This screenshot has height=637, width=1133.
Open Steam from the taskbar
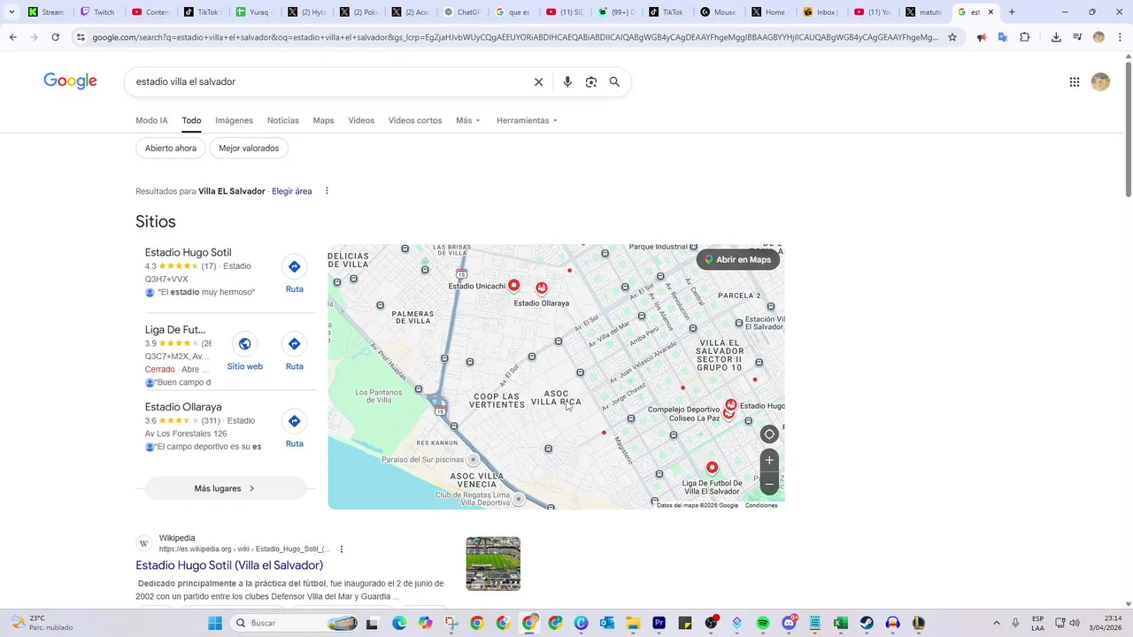click(x=867, y=623)
